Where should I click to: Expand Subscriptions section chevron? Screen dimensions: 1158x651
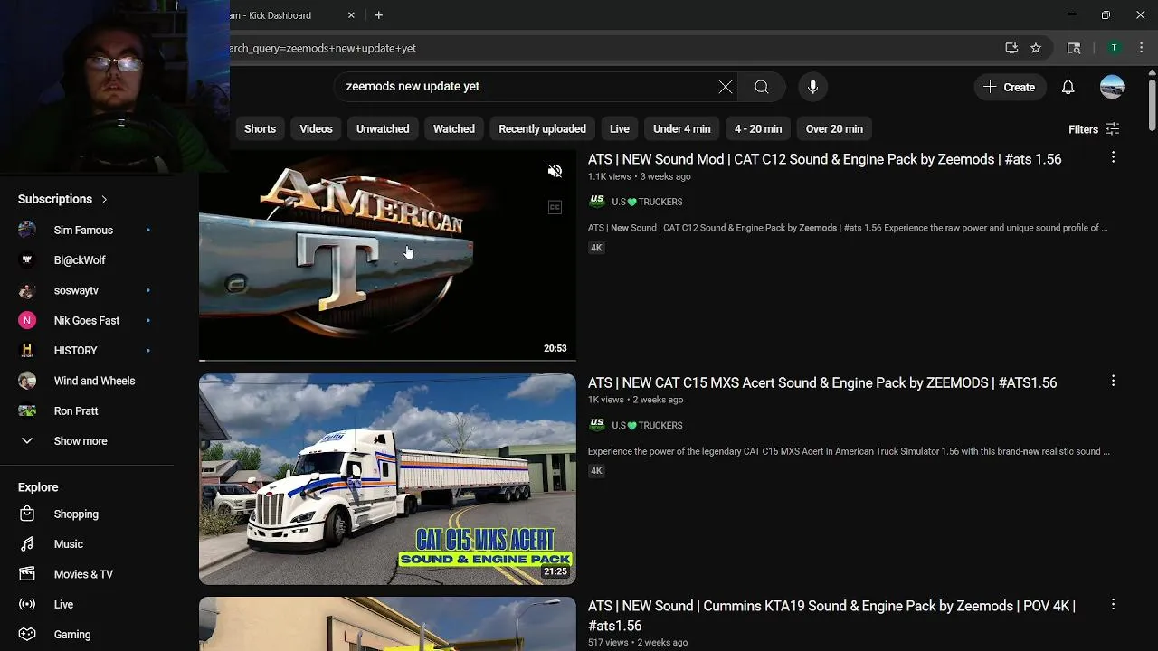pos(104,199)
